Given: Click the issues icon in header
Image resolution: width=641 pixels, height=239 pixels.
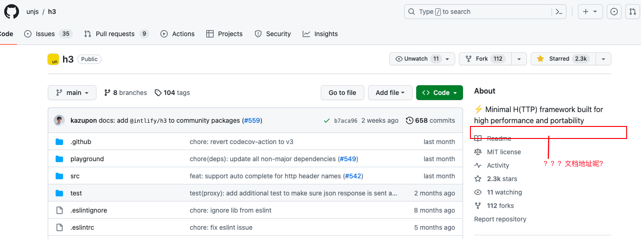Looking at the screenshot, I should point(614,12).
